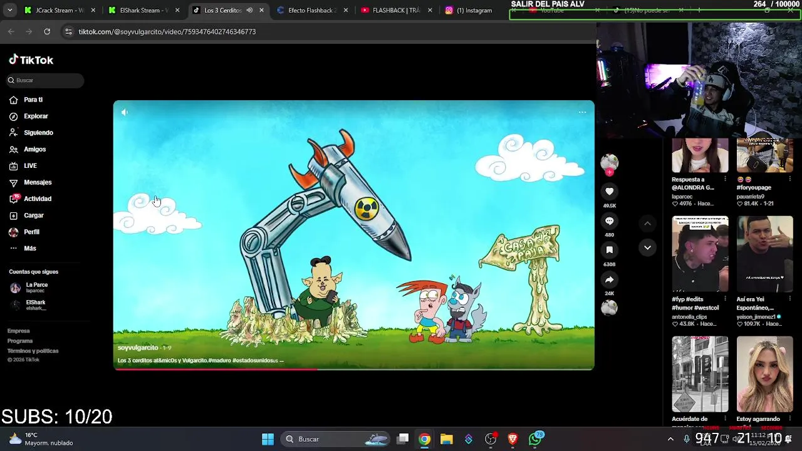Click the video progress bar

coord(354,369)
